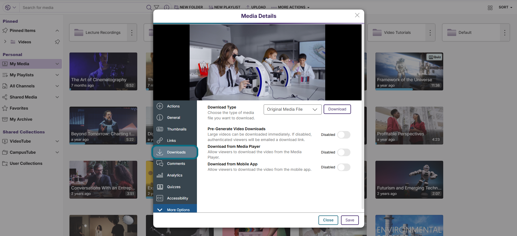Click the Download button

(x=337, y=109)
